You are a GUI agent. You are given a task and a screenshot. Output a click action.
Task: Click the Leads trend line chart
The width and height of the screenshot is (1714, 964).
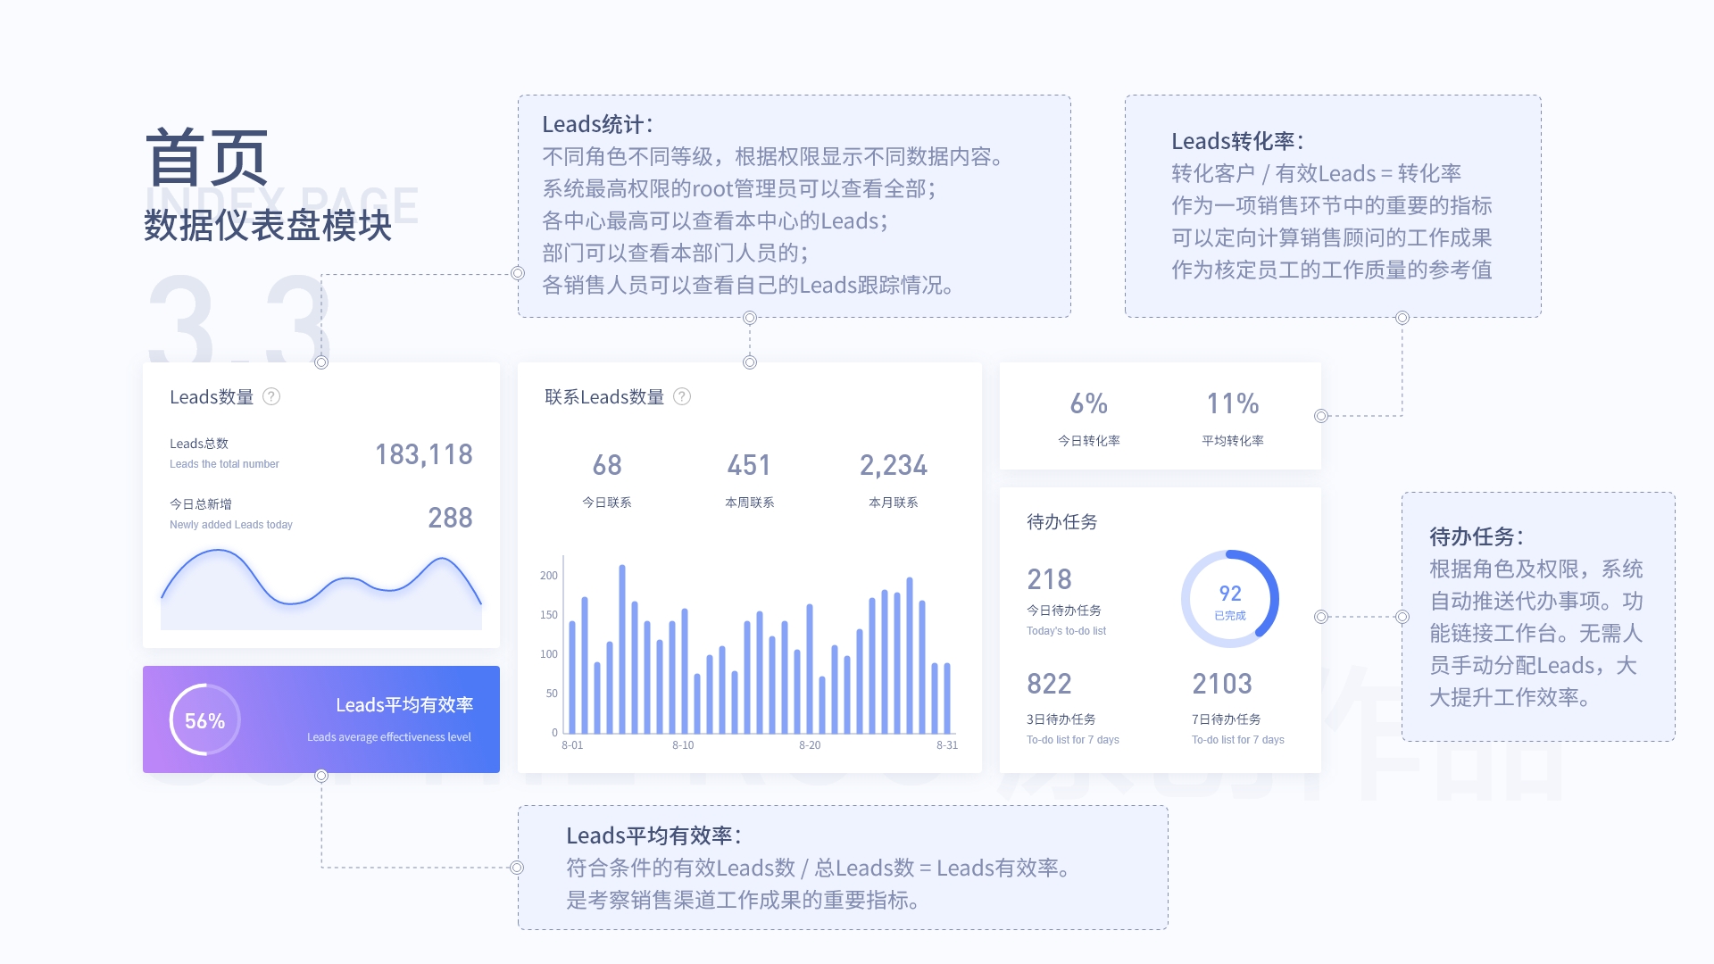321,589
